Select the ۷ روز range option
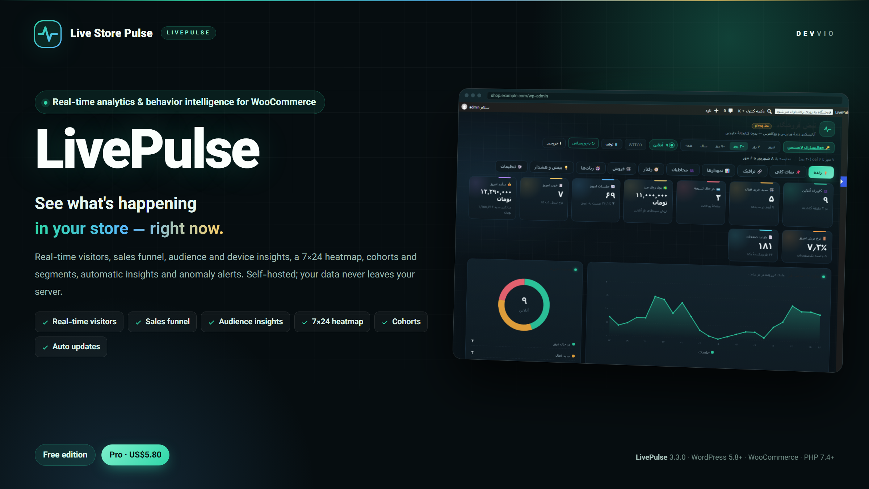The width and height of the screenshot is (869, 489). 756,147
